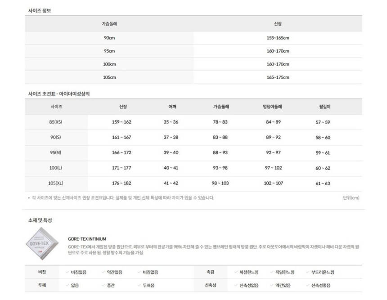Select the 중간 thickness option

tap(111, 285)
